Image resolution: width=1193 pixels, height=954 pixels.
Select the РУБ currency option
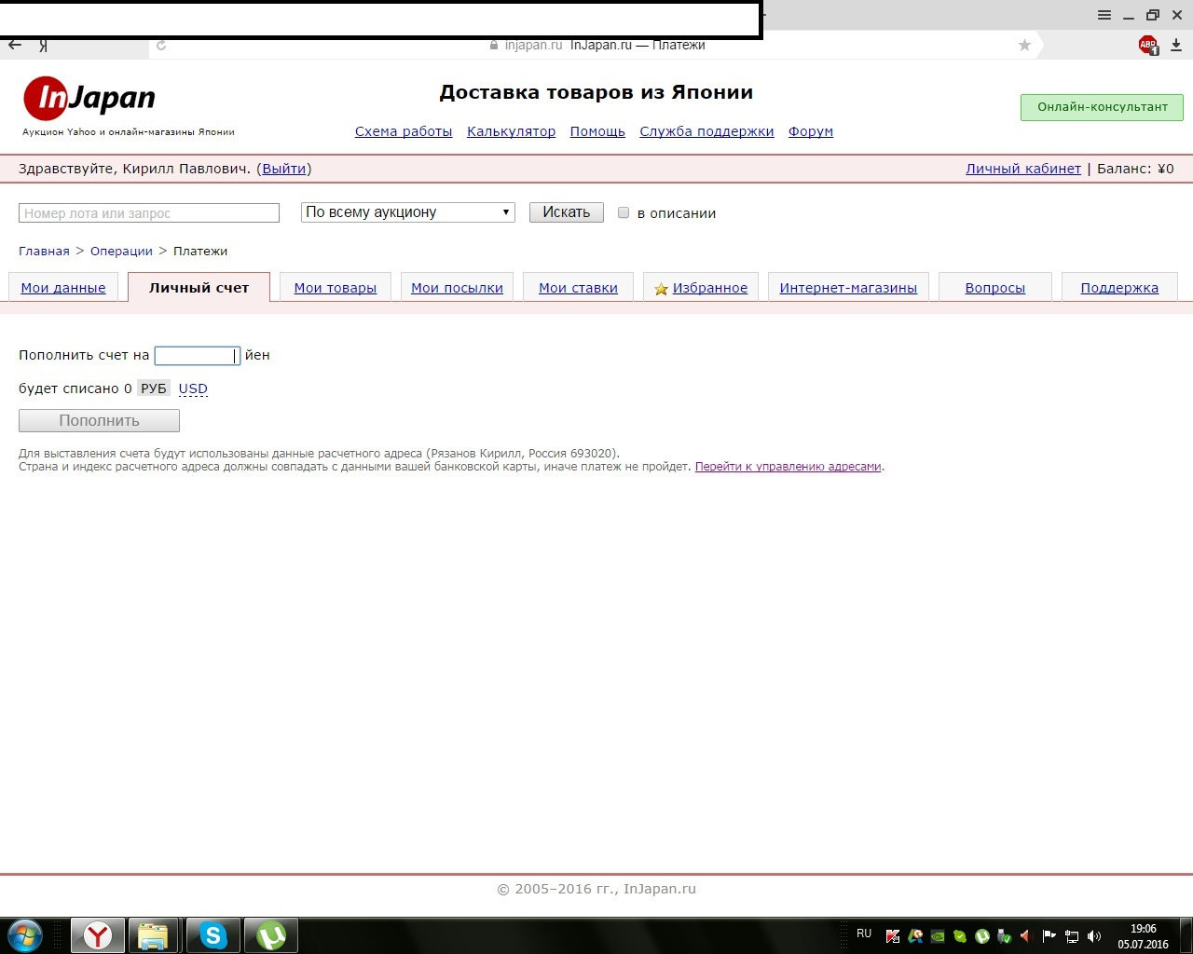click(x=154, y=388)
